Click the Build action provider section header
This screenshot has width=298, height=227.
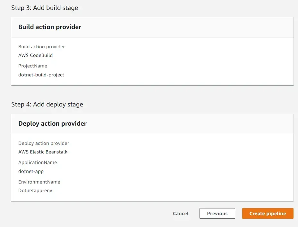click(49, 27)
